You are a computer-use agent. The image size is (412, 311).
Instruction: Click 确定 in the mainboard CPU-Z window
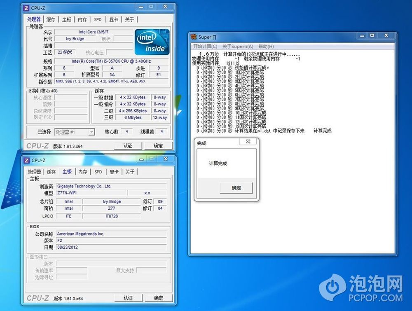(x=159, y=298)
